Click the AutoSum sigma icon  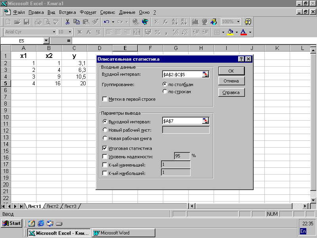click(156, 22)
